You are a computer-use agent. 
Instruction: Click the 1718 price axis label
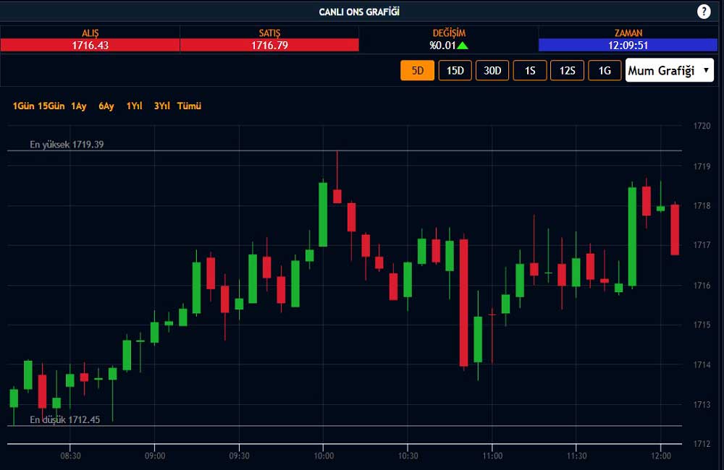(x=702, y=205)
